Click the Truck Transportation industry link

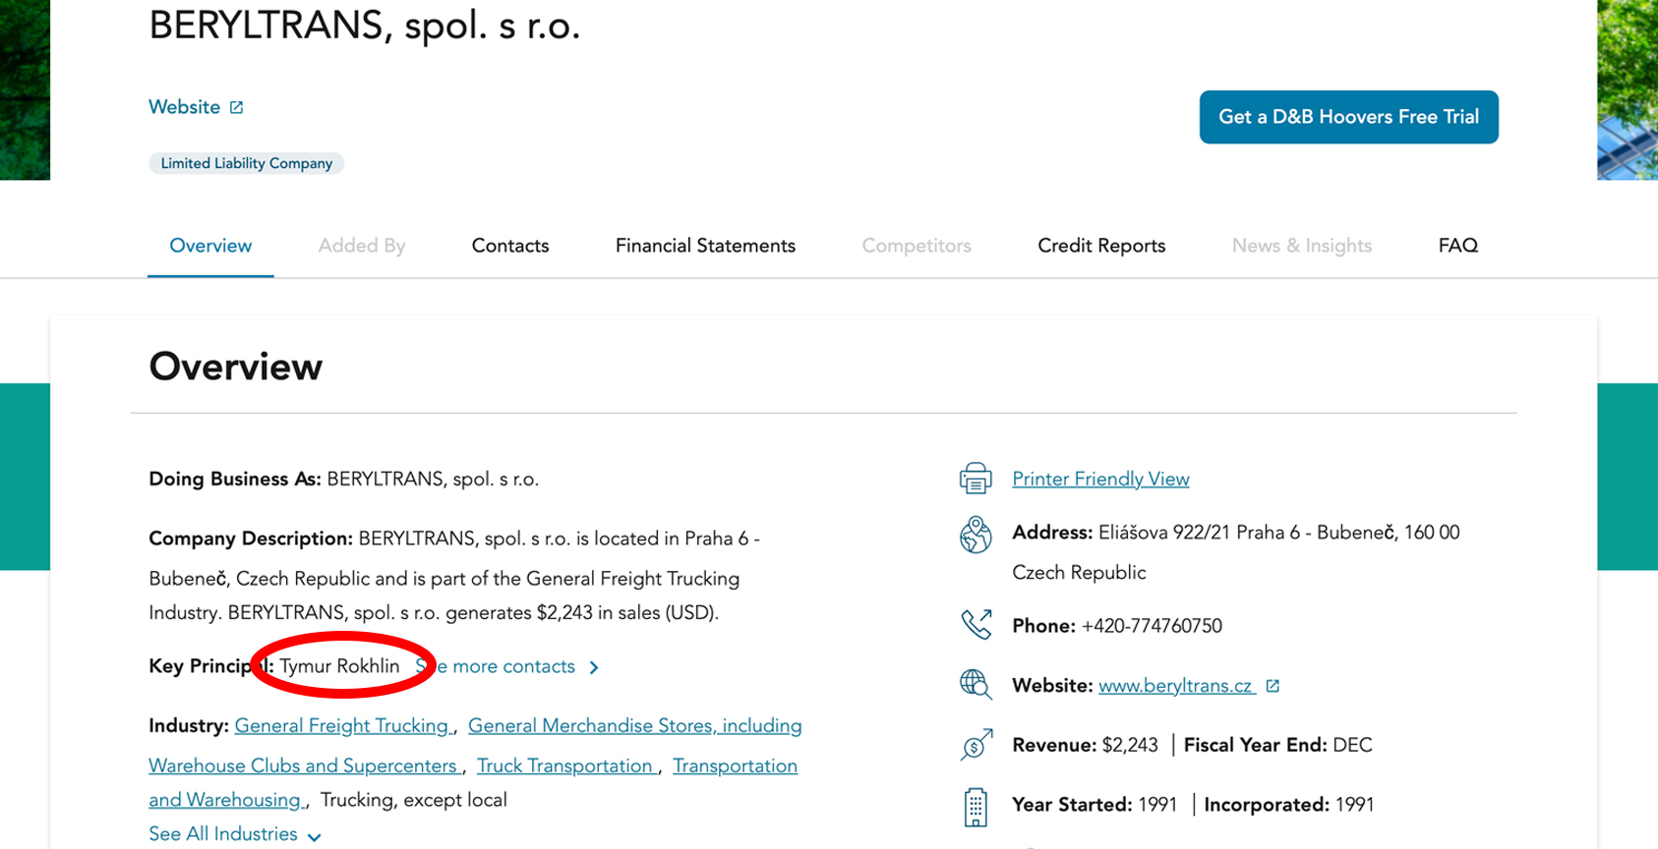coord(565,765)
